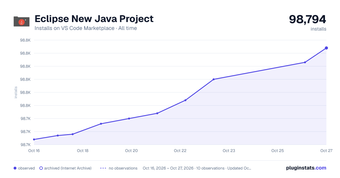This screenshot has width=340, height=178.
Task: Click the Oct 27 axis label
Action: pos(326,151)
